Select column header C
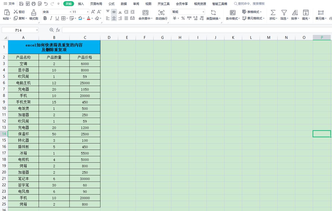 point(85,38)
